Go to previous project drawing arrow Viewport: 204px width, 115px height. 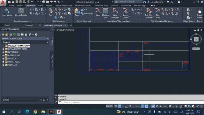[x=51, y=2]
